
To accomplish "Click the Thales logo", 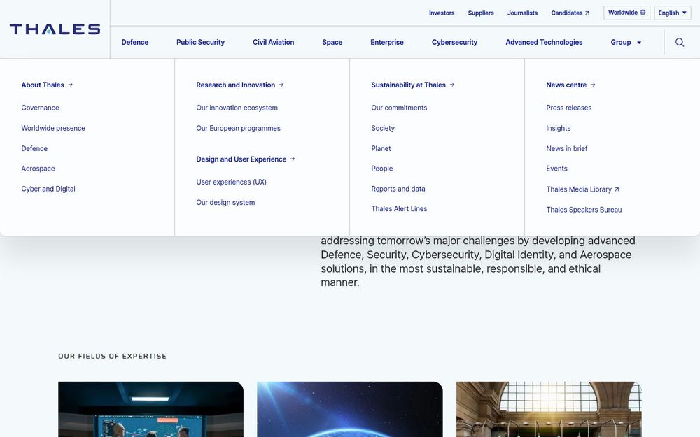I will pos(54,29).
